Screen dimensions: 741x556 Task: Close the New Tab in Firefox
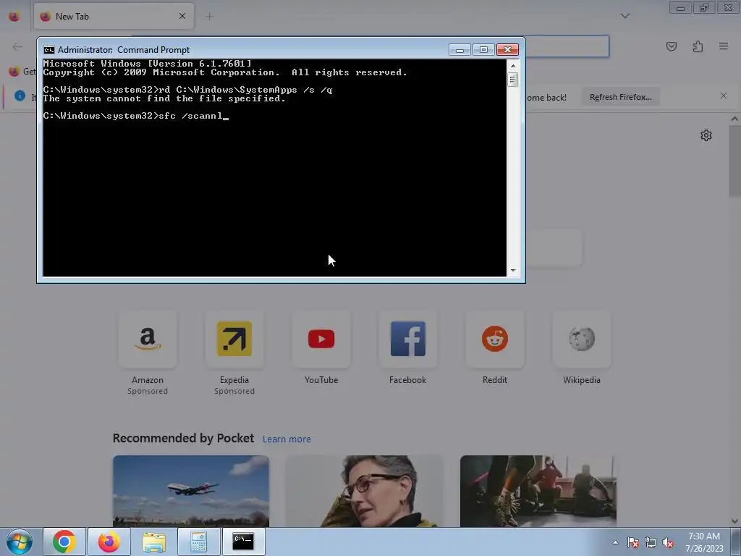click(x=182, y=16)
